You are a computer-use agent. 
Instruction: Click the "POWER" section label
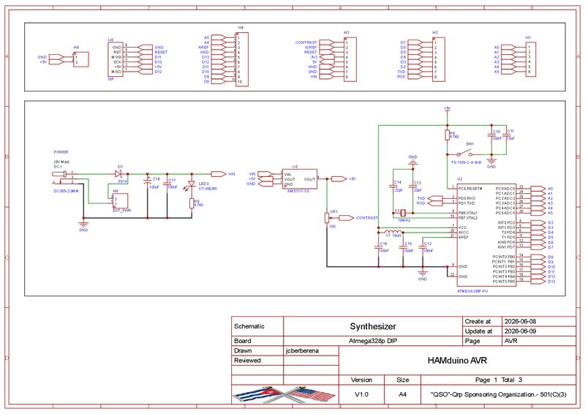(61, 152)
